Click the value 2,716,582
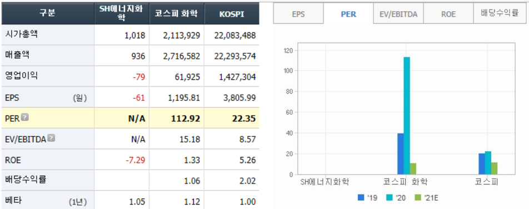This screenshot has height=209, width=529. 182,56
